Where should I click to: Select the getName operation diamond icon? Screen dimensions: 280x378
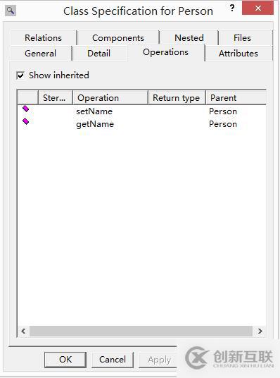26,121
